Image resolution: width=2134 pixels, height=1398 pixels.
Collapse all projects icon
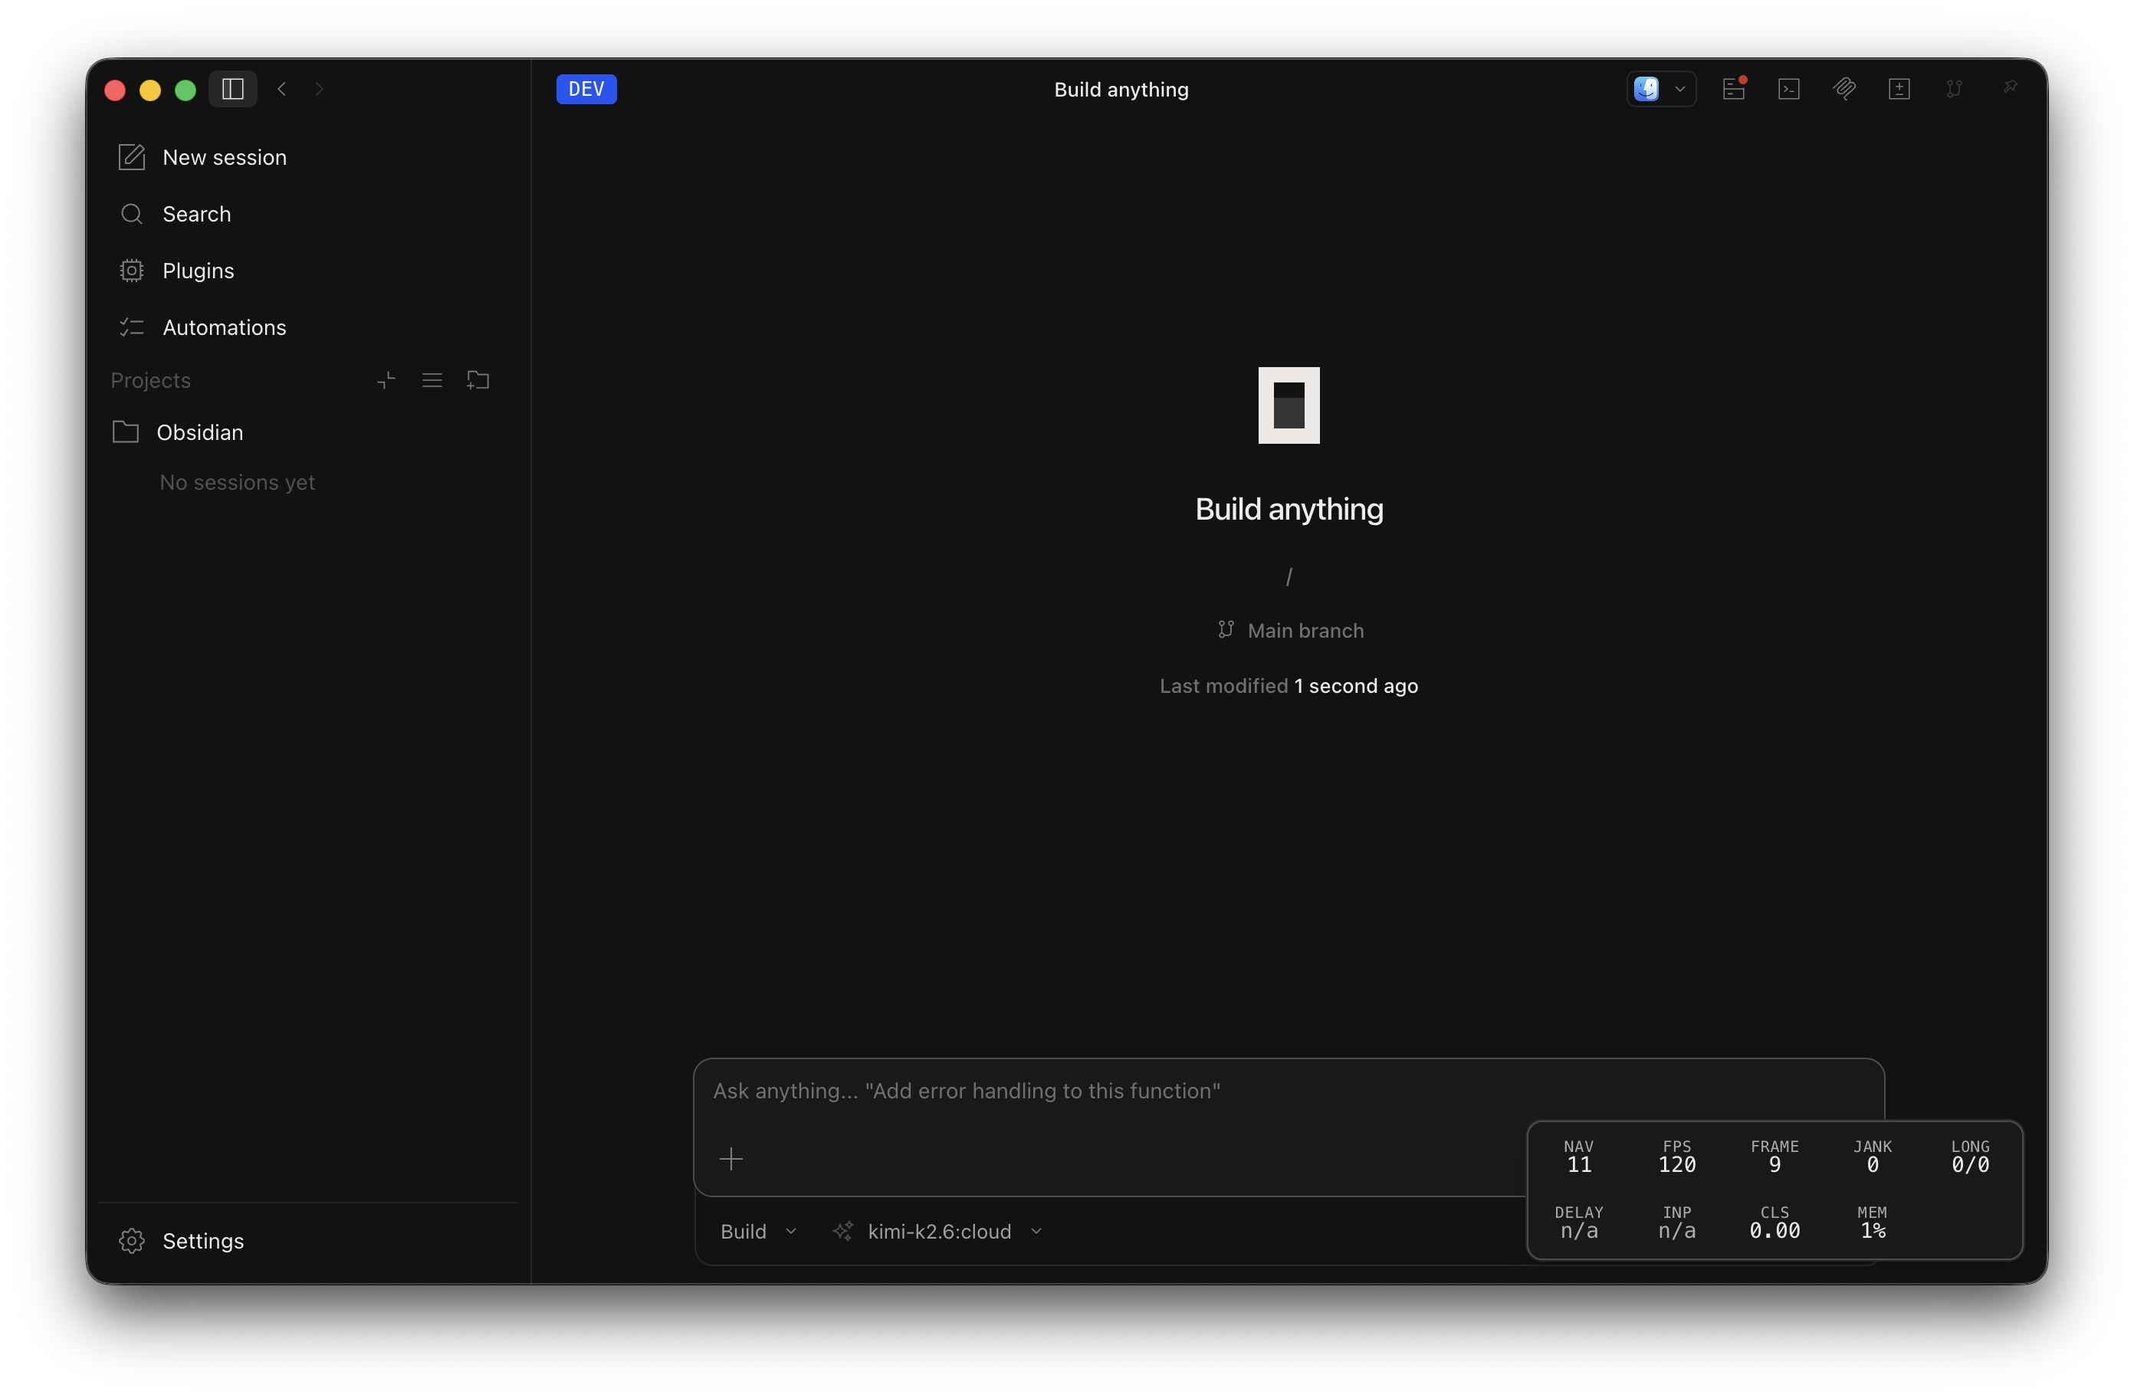click(386, 380)
